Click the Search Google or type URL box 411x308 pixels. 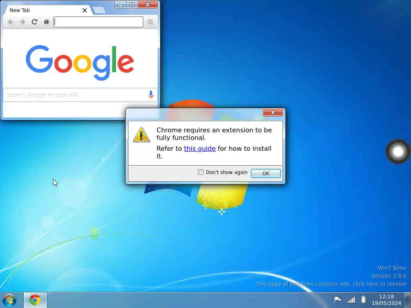tap(80, 95)
